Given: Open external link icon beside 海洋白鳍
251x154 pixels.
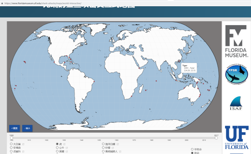Looking at the screenshot, I should pos(118,144).
